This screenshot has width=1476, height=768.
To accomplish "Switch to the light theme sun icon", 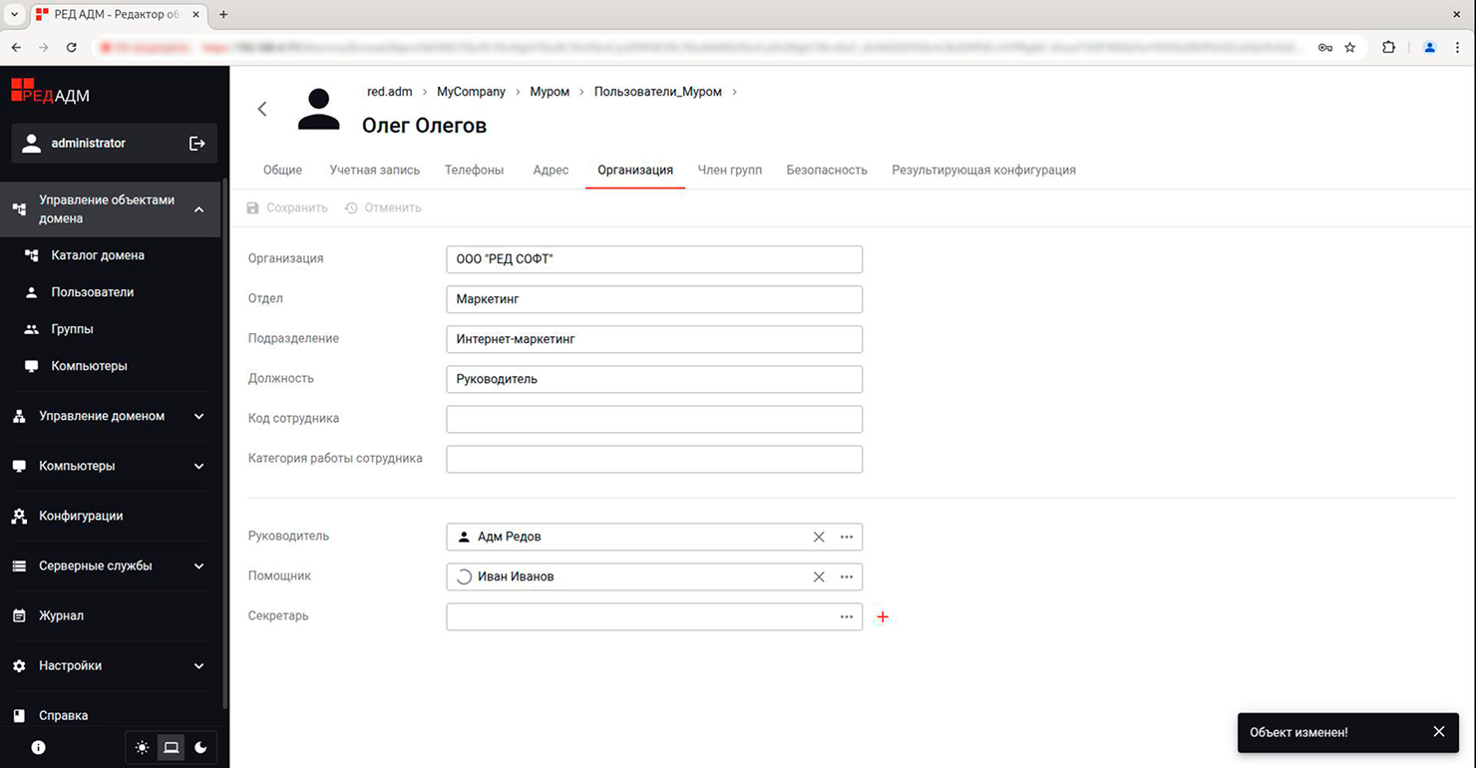I will coord(143,747).
